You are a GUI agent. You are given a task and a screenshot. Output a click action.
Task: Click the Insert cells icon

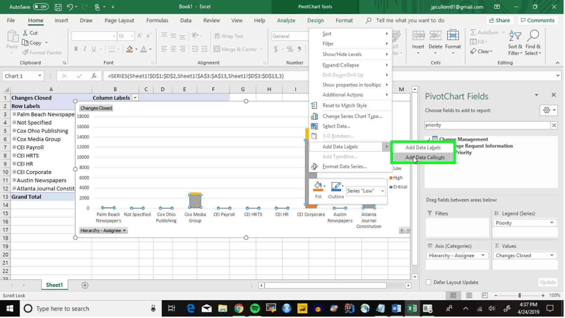[x=418, y=35]
